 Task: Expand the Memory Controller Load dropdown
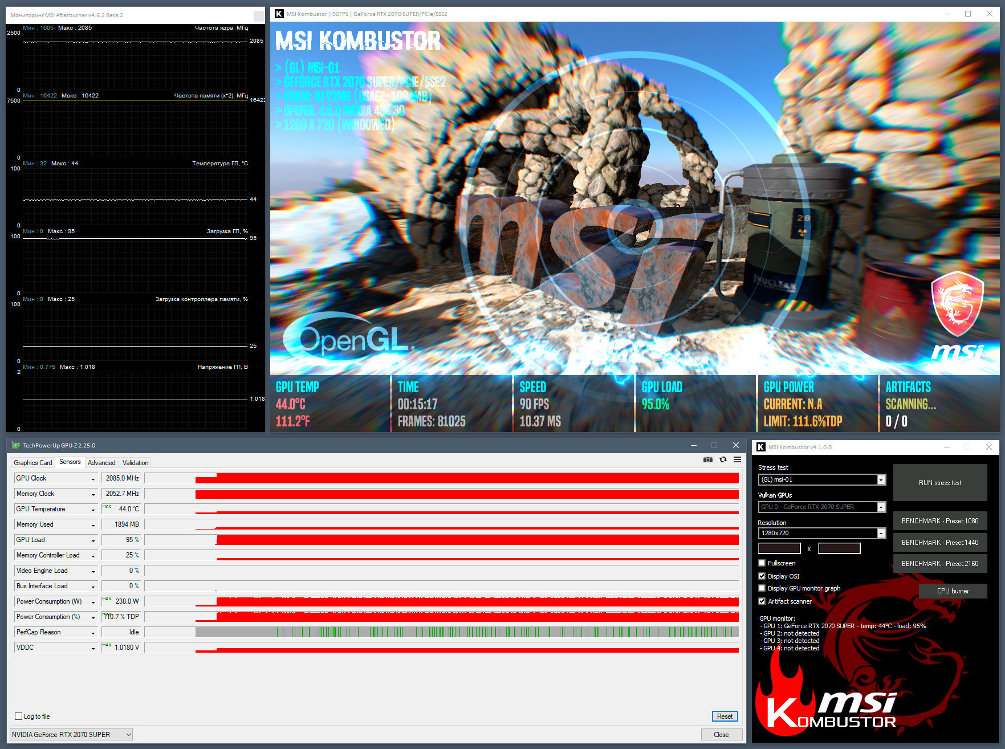point(93,556)
